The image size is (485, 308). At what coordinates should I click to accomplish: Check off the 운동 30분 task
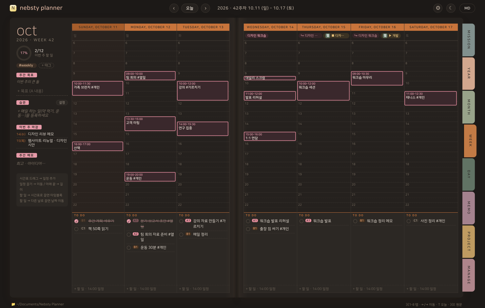[129, 248]
